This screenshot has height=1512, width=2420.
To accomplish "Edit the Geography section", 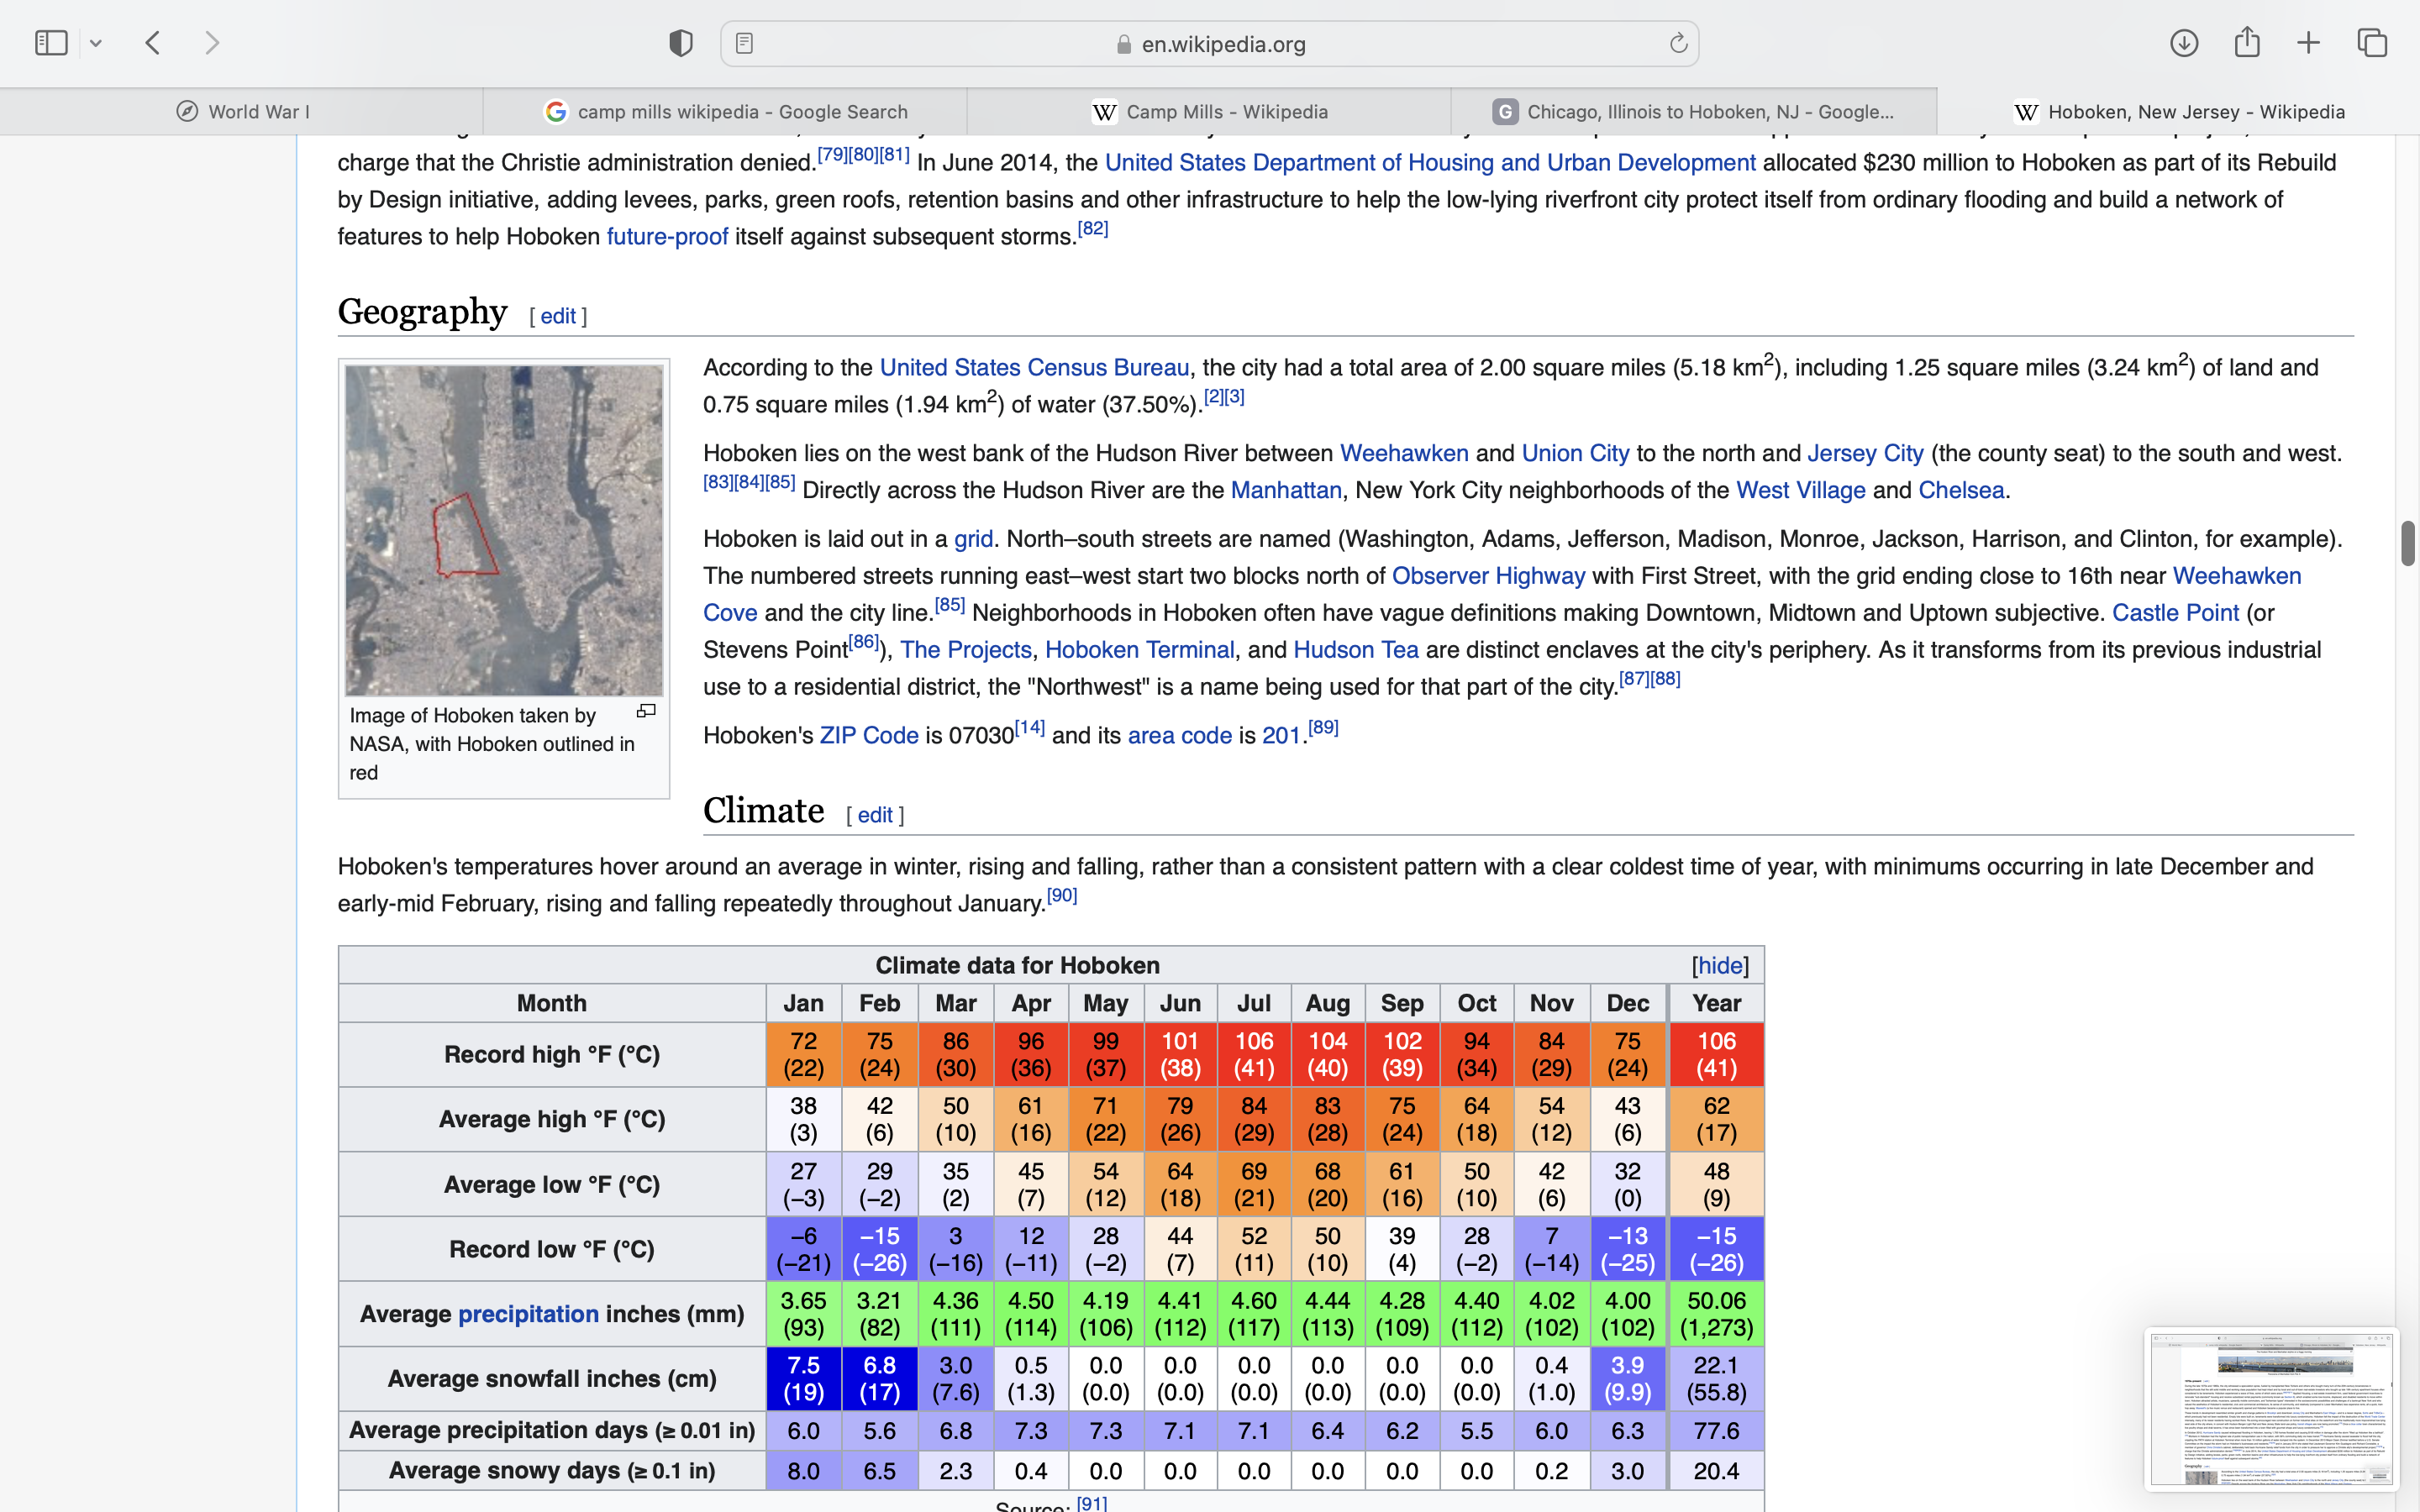I will (558, 316).
